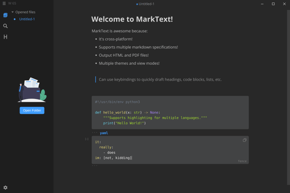Click the Welcome to MarkText! heading
Viewport: 290px width, 193px height.
coord(132,19)
